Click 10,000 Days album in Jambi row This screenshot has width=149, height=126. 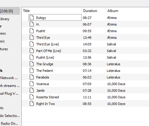tap(116, 91)
